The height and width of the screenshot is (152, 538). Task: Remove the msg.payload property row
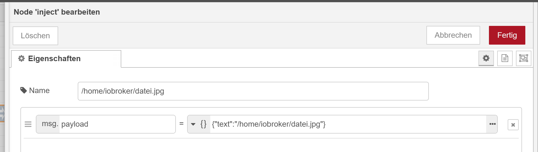(513, 125)
